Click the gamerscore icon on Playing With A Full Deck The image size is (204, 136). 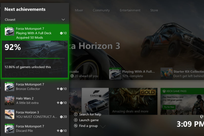tap(61, 33)
